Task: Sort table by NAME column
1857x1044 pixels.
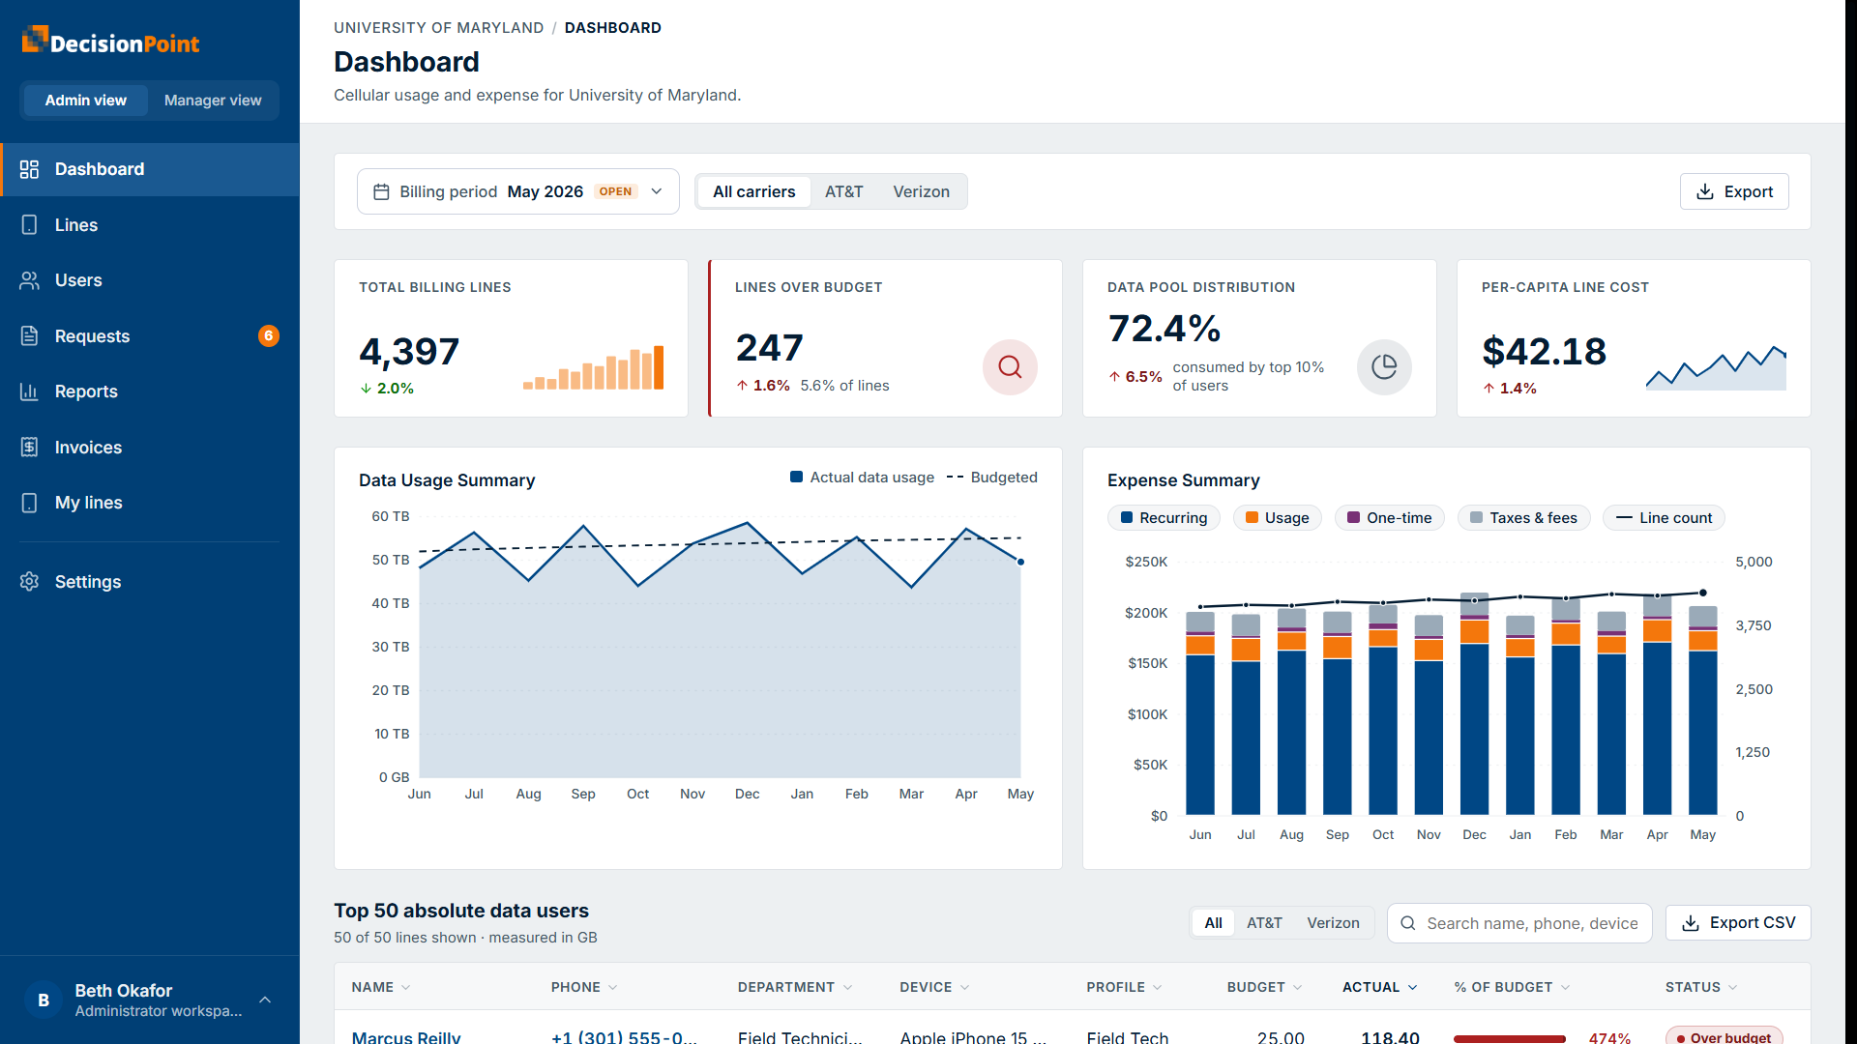Action: [381, 987]
